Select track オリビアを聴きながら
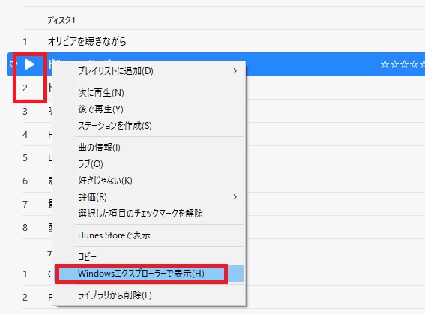The image size is (425, 314). click(x=87, y=41)
